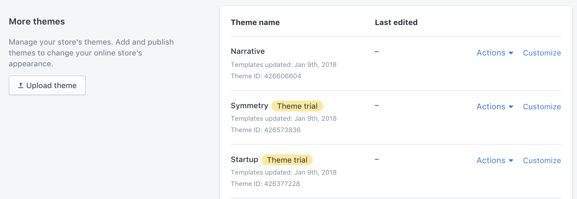The width and height of the screenshot is (577, 199).
Task: Click Theme ID 426377228
Action: coord(265,184)
